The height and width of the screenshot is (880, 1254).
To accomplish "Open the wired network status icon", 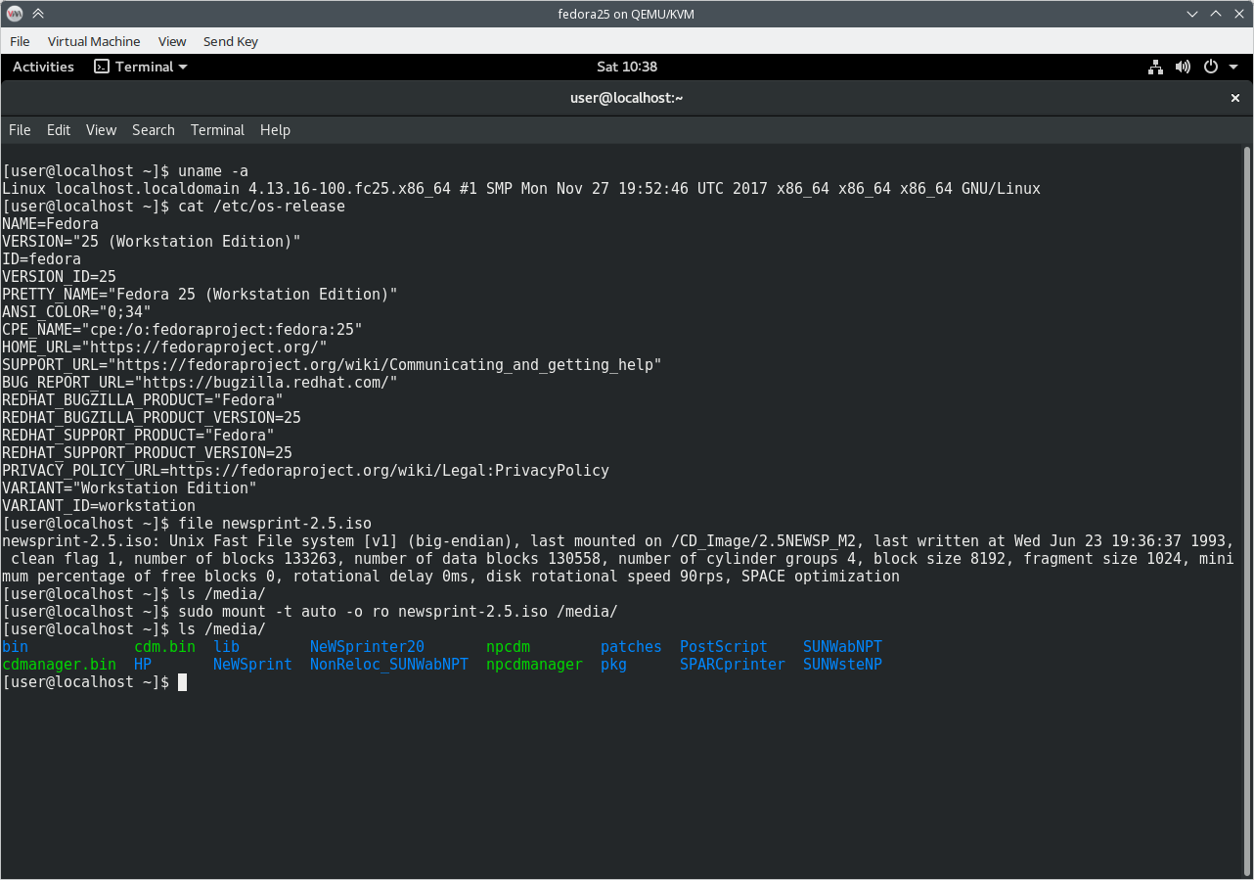I will tap(1155, 67).
